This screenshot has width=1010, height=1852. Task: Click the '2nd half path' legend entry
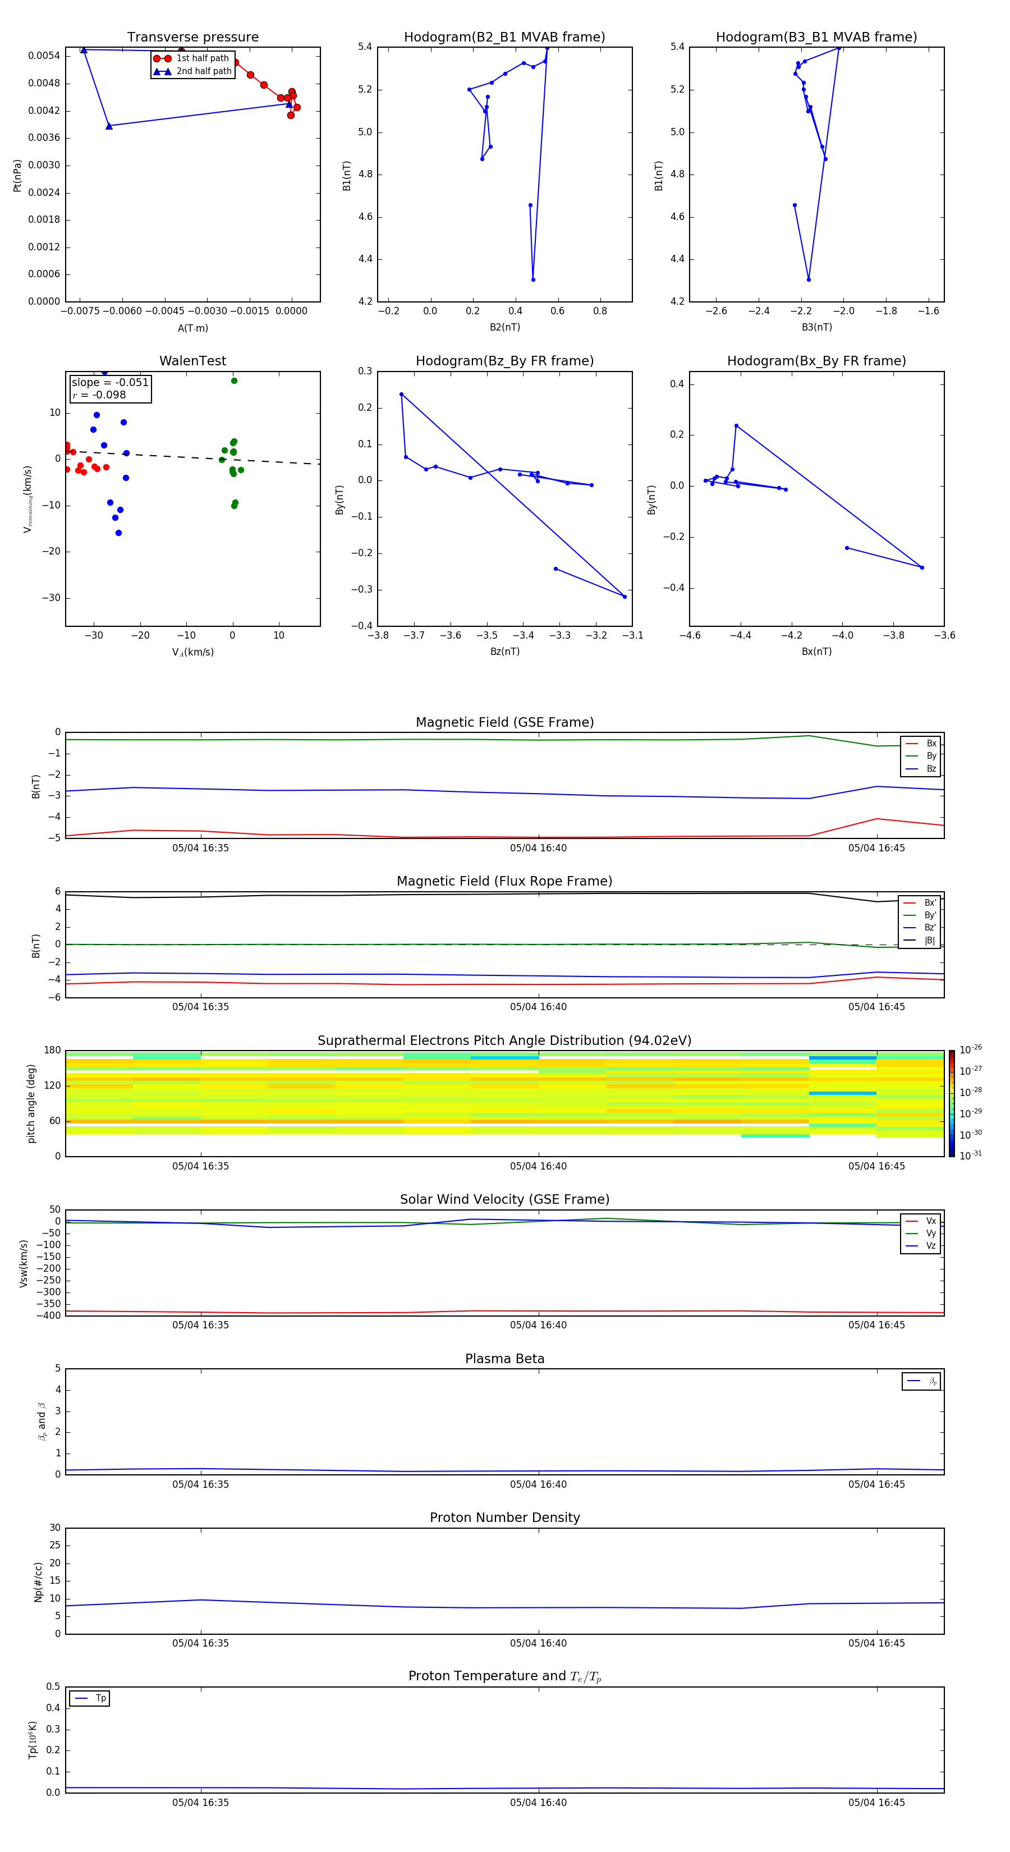[192, 71]
